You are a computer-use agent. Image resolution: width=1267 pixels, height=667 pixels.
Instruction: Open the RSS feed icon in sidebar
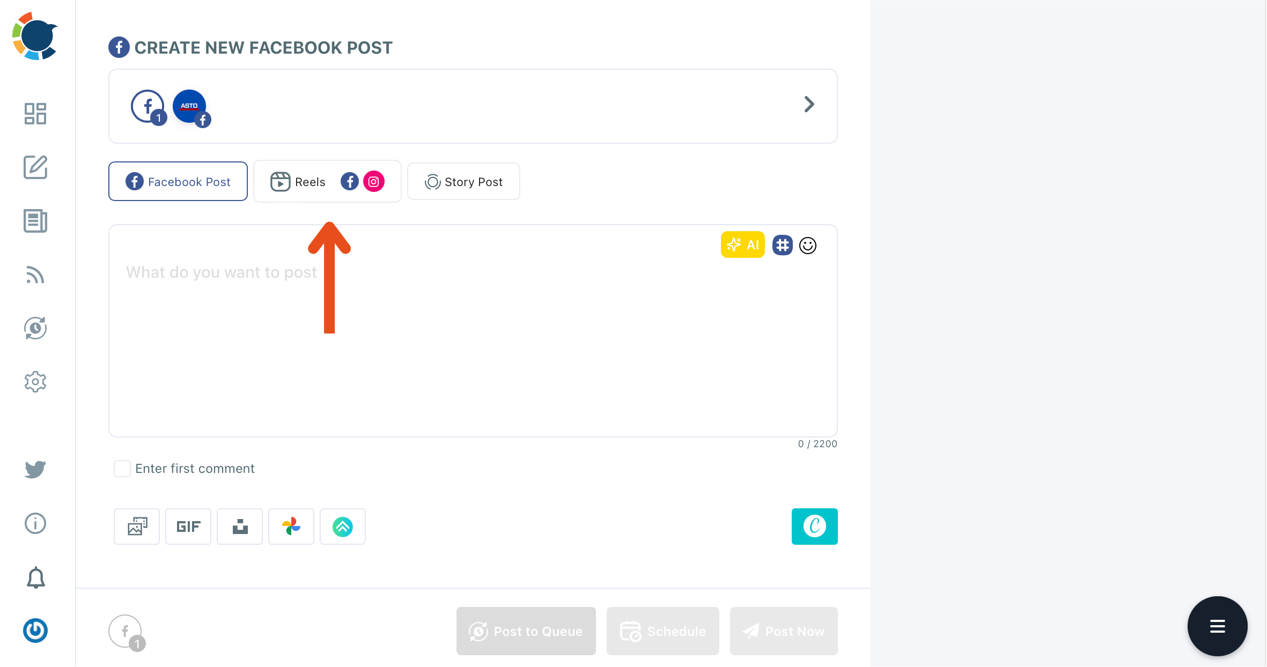tap(35, 275)
